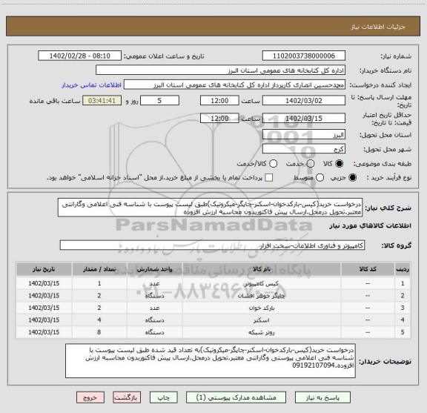The image size is (427, 413).
Task: Toggle the اسناد خزانه اسلامی payment checkbox
Action: pyautogui.click(x=269, y=178)
